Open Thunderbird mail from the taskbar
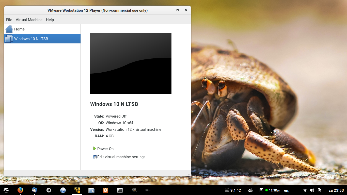Screen dimensions: 347x195 35,190
